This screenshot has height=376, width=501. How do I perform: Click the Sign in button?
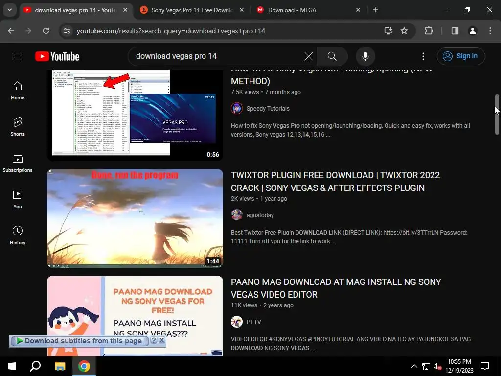tap(461, 56)
